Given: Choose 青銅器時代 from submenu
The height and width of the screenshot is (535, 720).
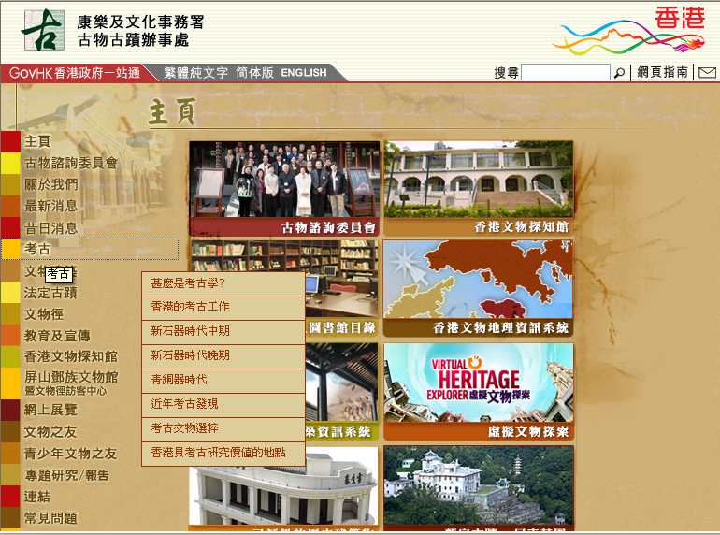Looking at the screenshot, I should tap(223, 380).
